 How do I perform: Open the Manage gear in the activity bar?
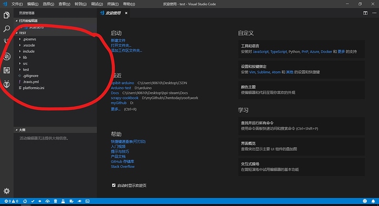coord(7,191)
